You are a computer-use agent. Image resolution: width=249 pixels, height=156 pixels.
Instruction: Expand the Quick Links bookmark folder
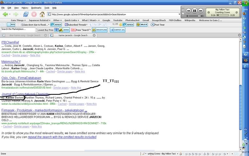pos(72,20)
